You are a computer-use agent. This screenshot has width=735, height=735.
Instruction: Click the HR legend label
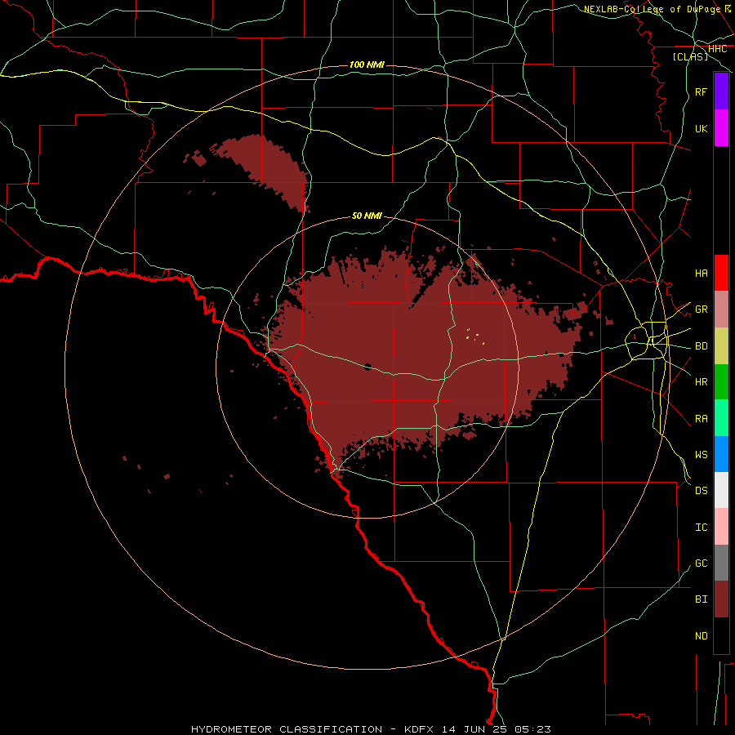point(701,382)
